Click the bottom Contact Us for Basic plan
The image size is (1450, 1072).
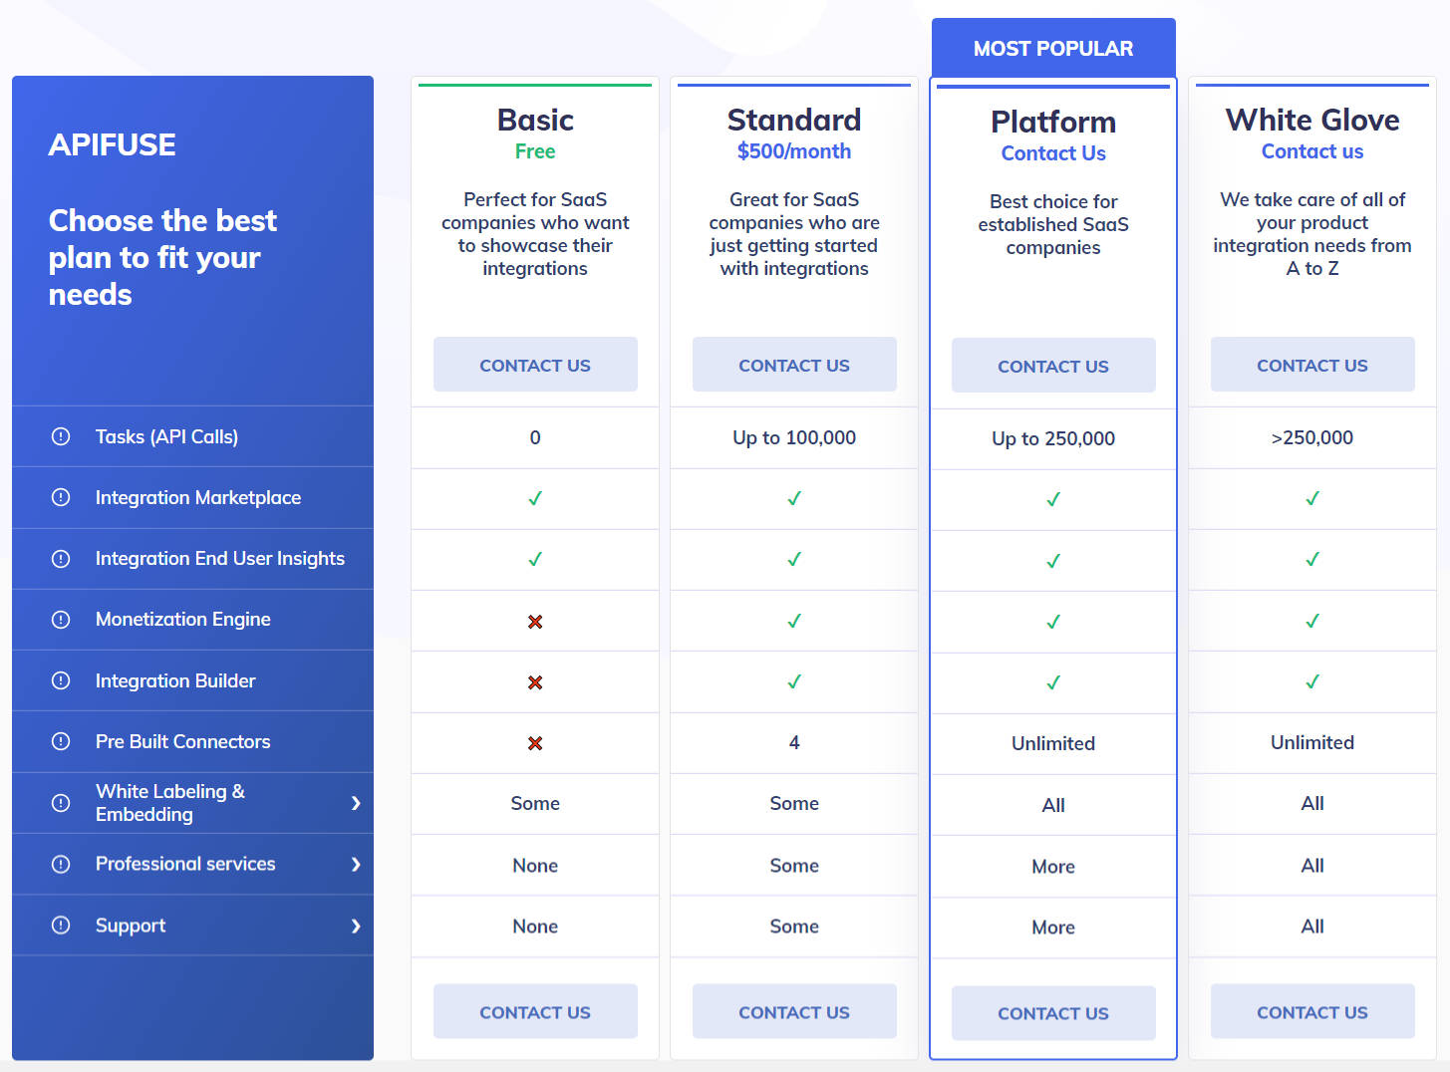click(535, 1011)
